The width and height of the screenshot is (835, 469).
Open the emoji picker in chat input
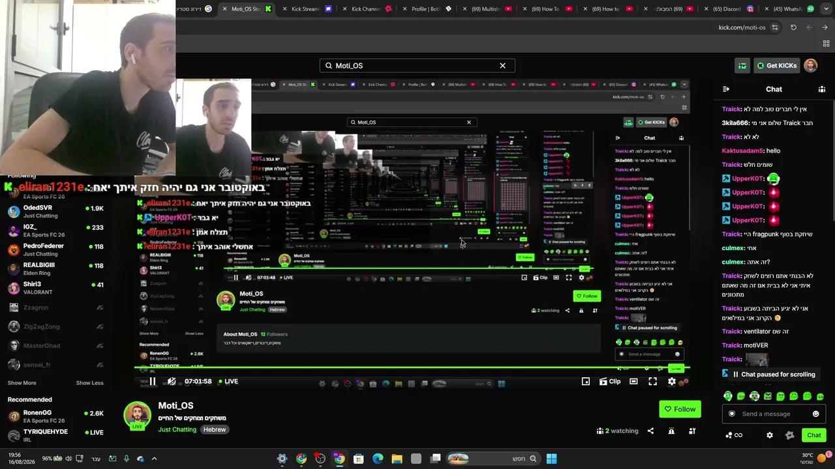[x=815, y=414]
